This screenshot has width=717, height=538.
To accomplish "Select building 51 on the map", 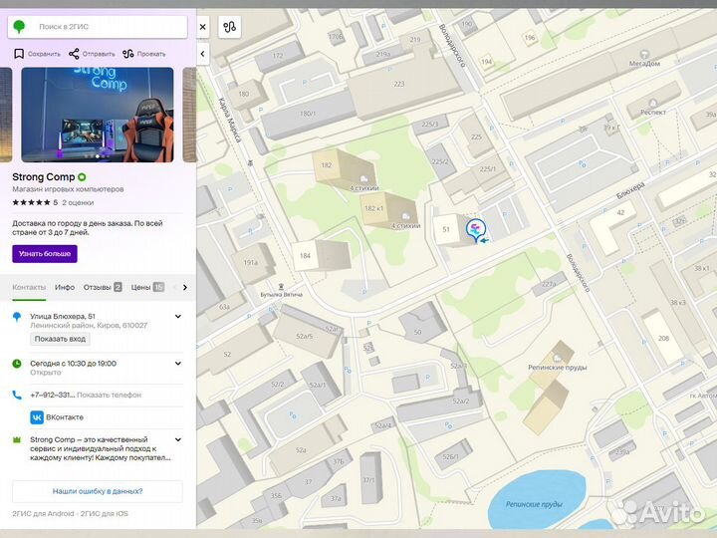I will (446, 229).
